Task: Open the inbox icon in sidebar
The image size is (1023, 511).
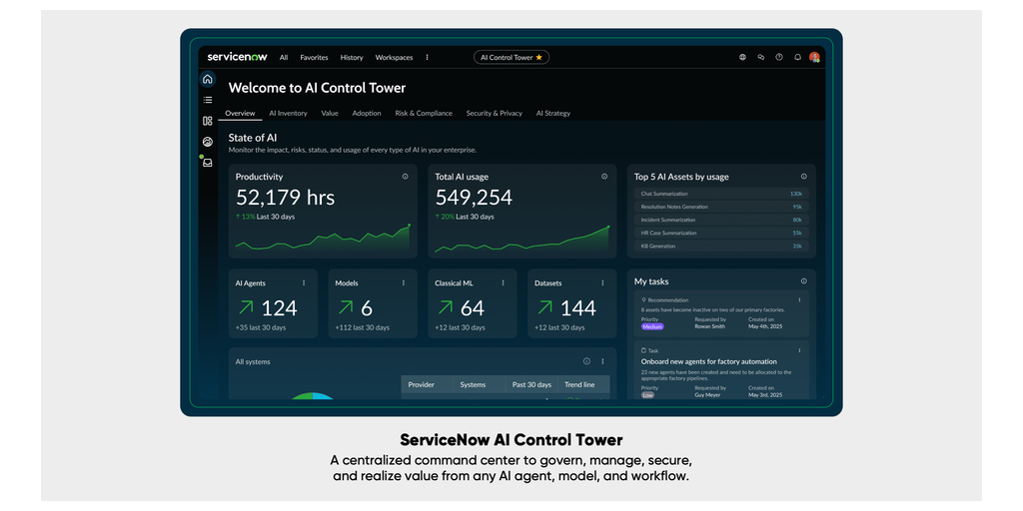Action: point(208,163)
